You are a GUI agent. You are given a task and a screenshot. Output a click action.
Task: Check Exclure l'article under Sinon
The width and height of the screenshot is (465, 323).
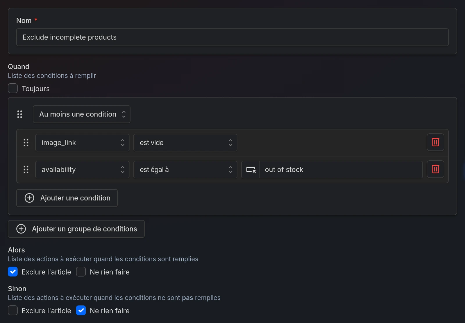click(13, 310)
